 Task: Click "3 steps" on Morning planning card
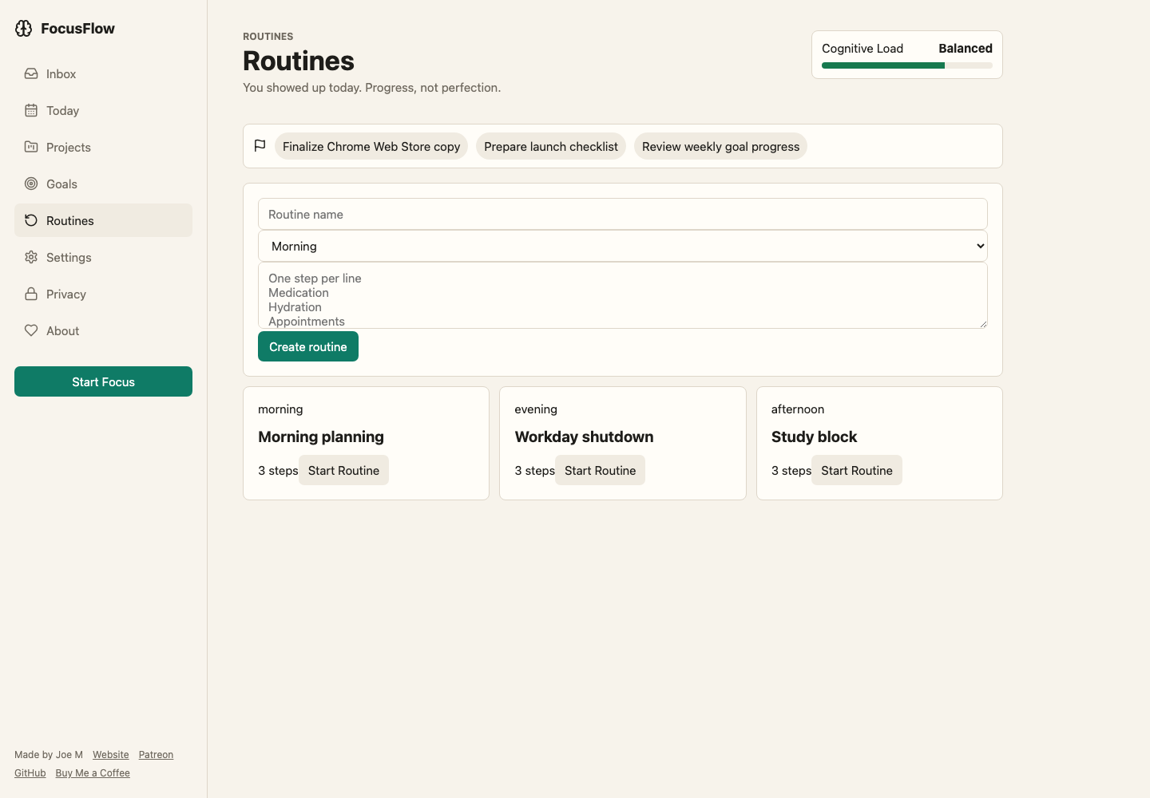[x=278, y=471]
